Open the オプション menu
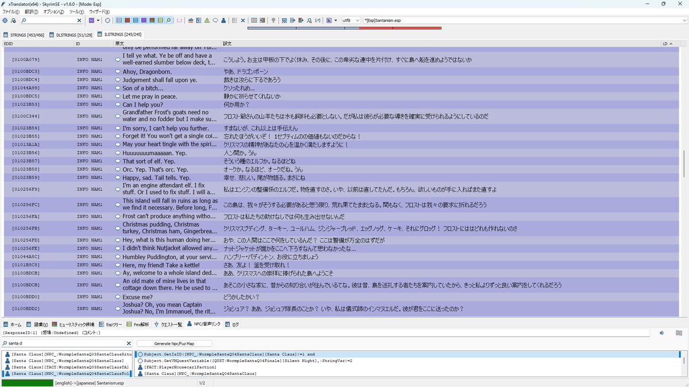 [x=54, y=11]
